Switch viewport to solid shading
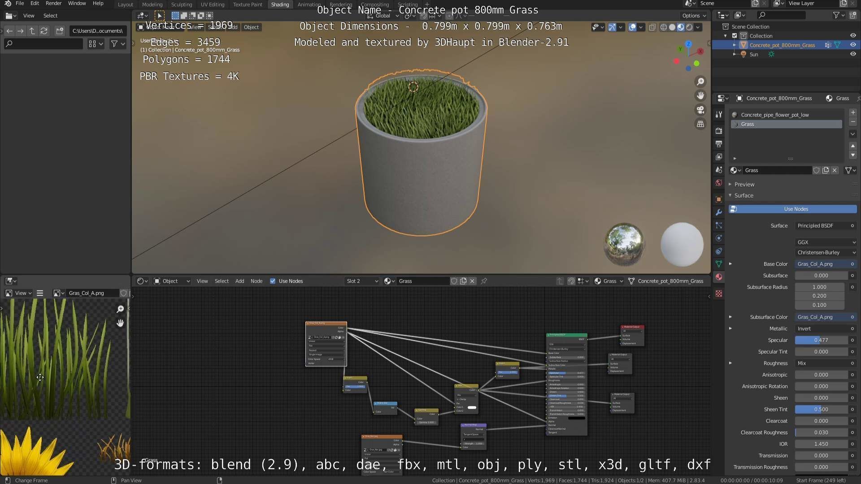This screenshot has width=861, height=484. coord(672,27)
